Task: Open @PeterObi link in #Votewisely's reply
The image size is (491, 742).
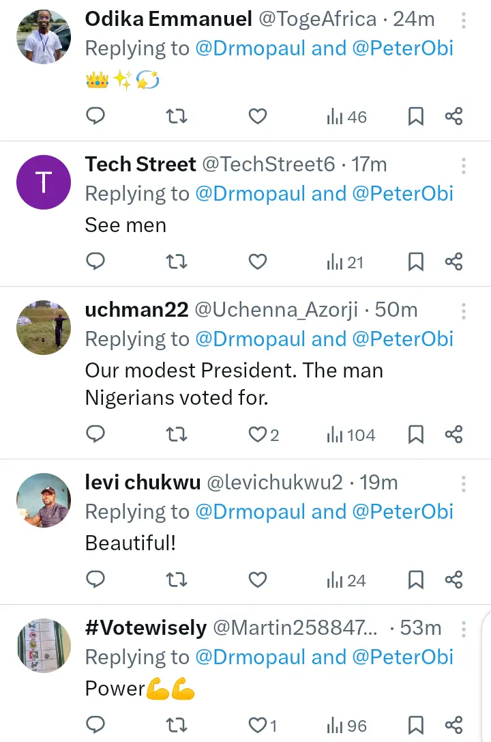Action: 402,657
